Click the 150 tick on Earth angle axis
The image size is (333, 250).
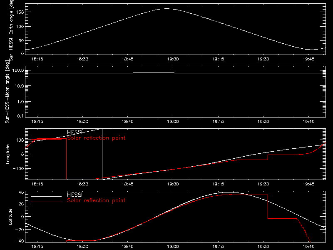tap(20, 12)
